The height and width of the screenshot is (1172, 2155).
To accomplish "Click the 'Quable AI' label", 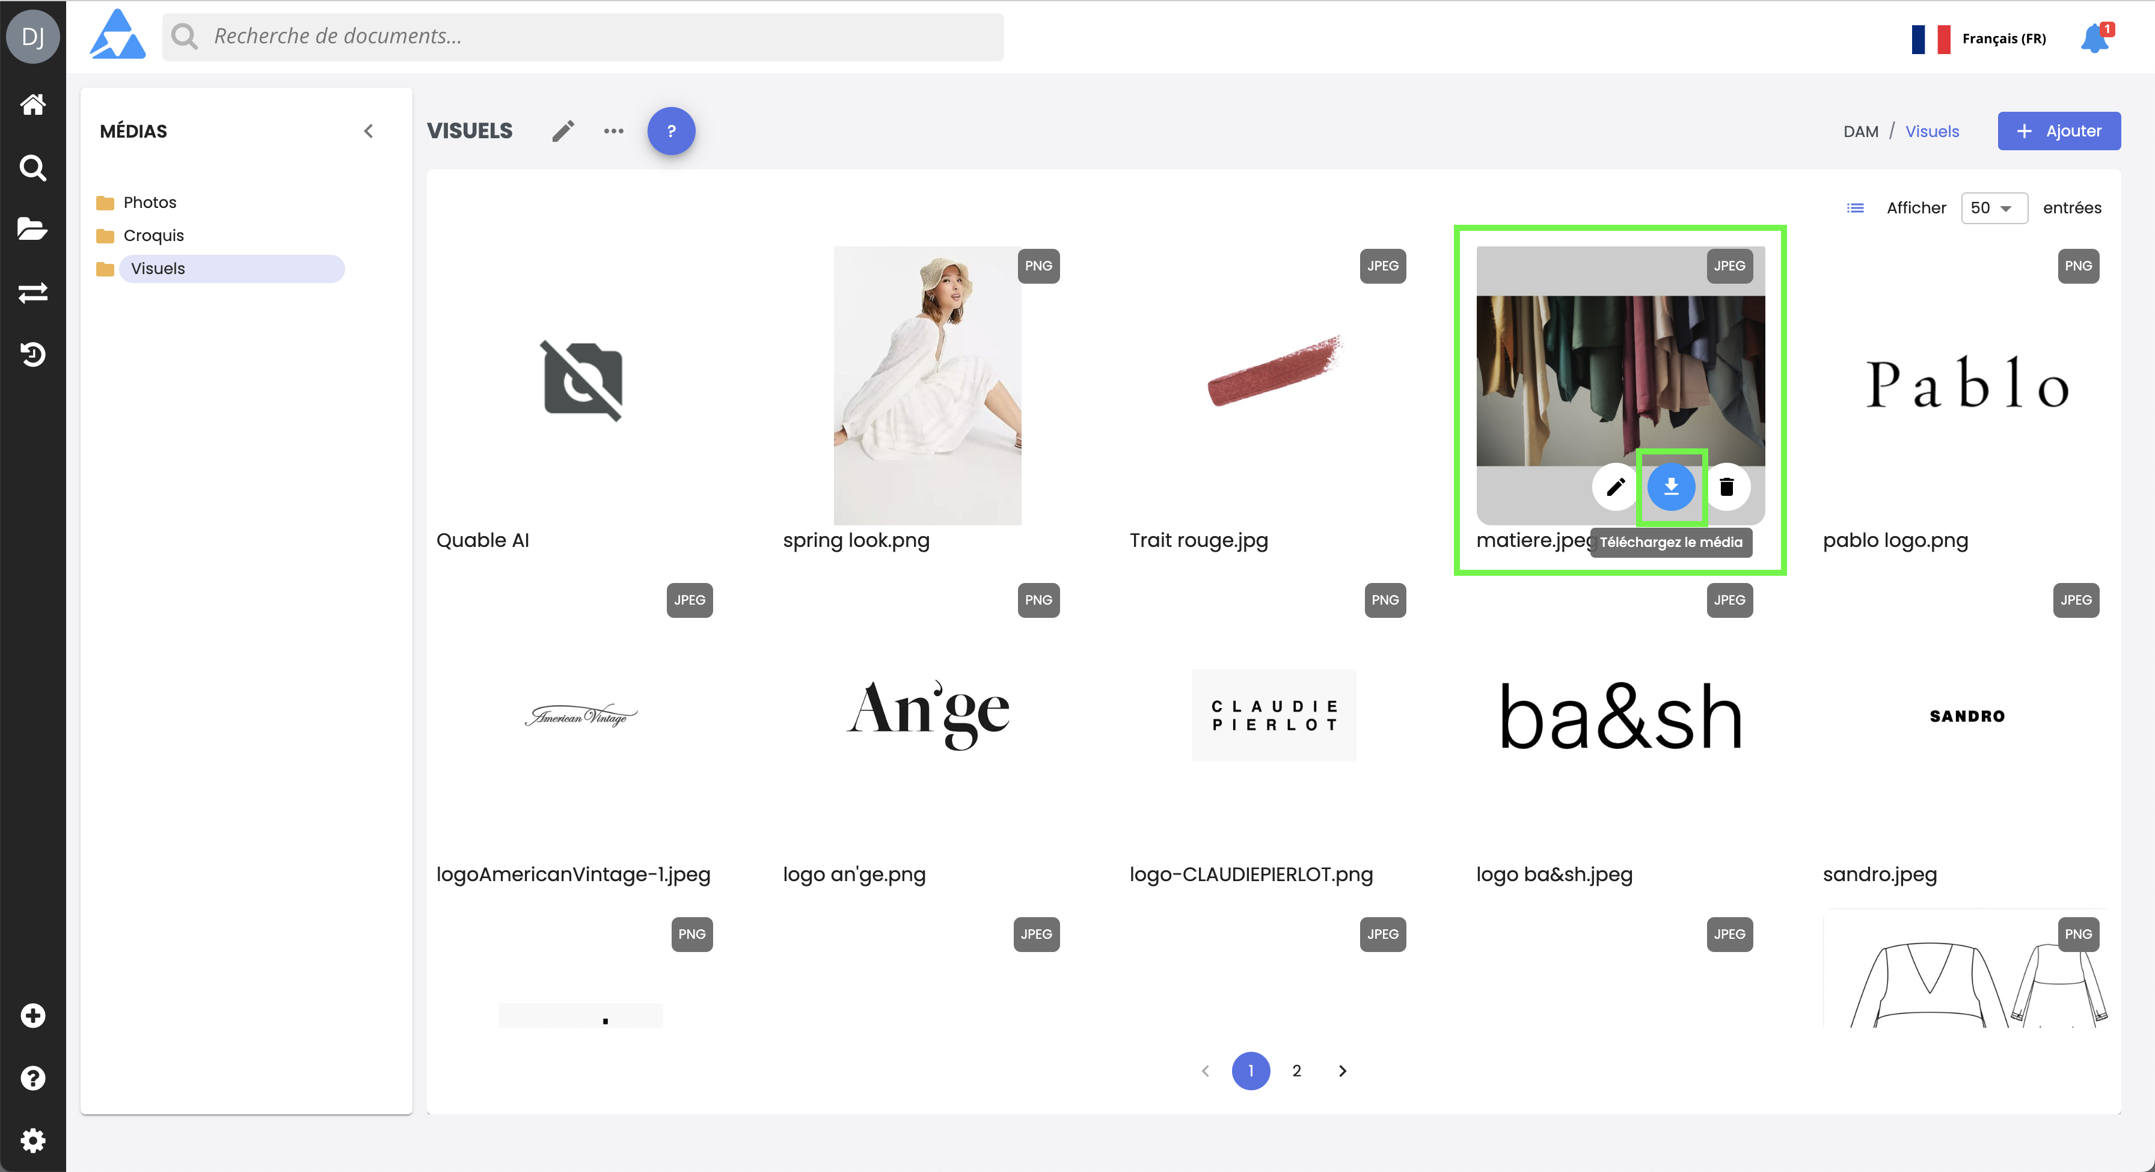I will pos(483,540).
